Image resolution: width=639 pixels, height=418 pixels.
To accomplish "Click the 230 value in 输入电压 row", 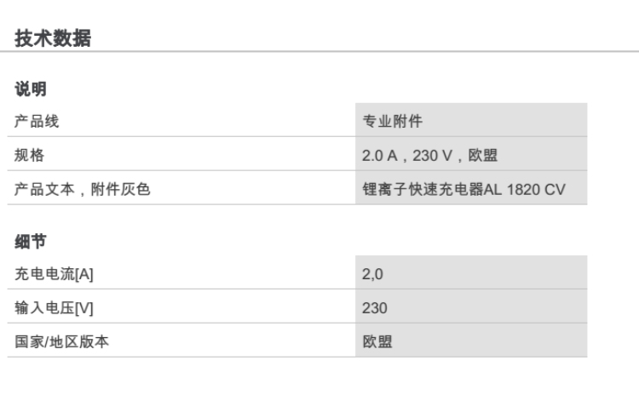I will click(x=375, y=308).
